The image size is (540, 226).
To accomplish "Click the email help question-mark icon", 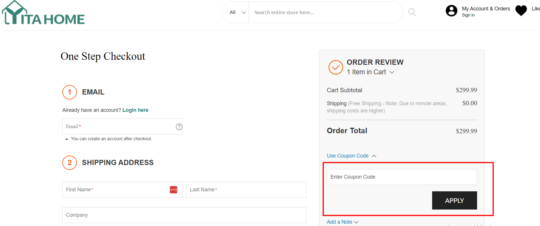I will [179, 127].
